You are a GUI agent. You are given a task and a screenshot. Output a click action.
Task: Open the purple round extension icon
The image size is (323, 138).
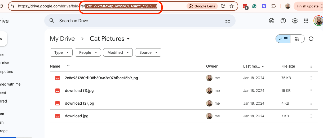coord(264,6)
